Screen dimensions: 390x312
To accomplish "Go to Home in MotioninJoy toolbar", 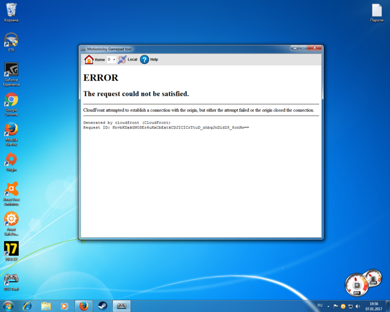I will point(94,59).
